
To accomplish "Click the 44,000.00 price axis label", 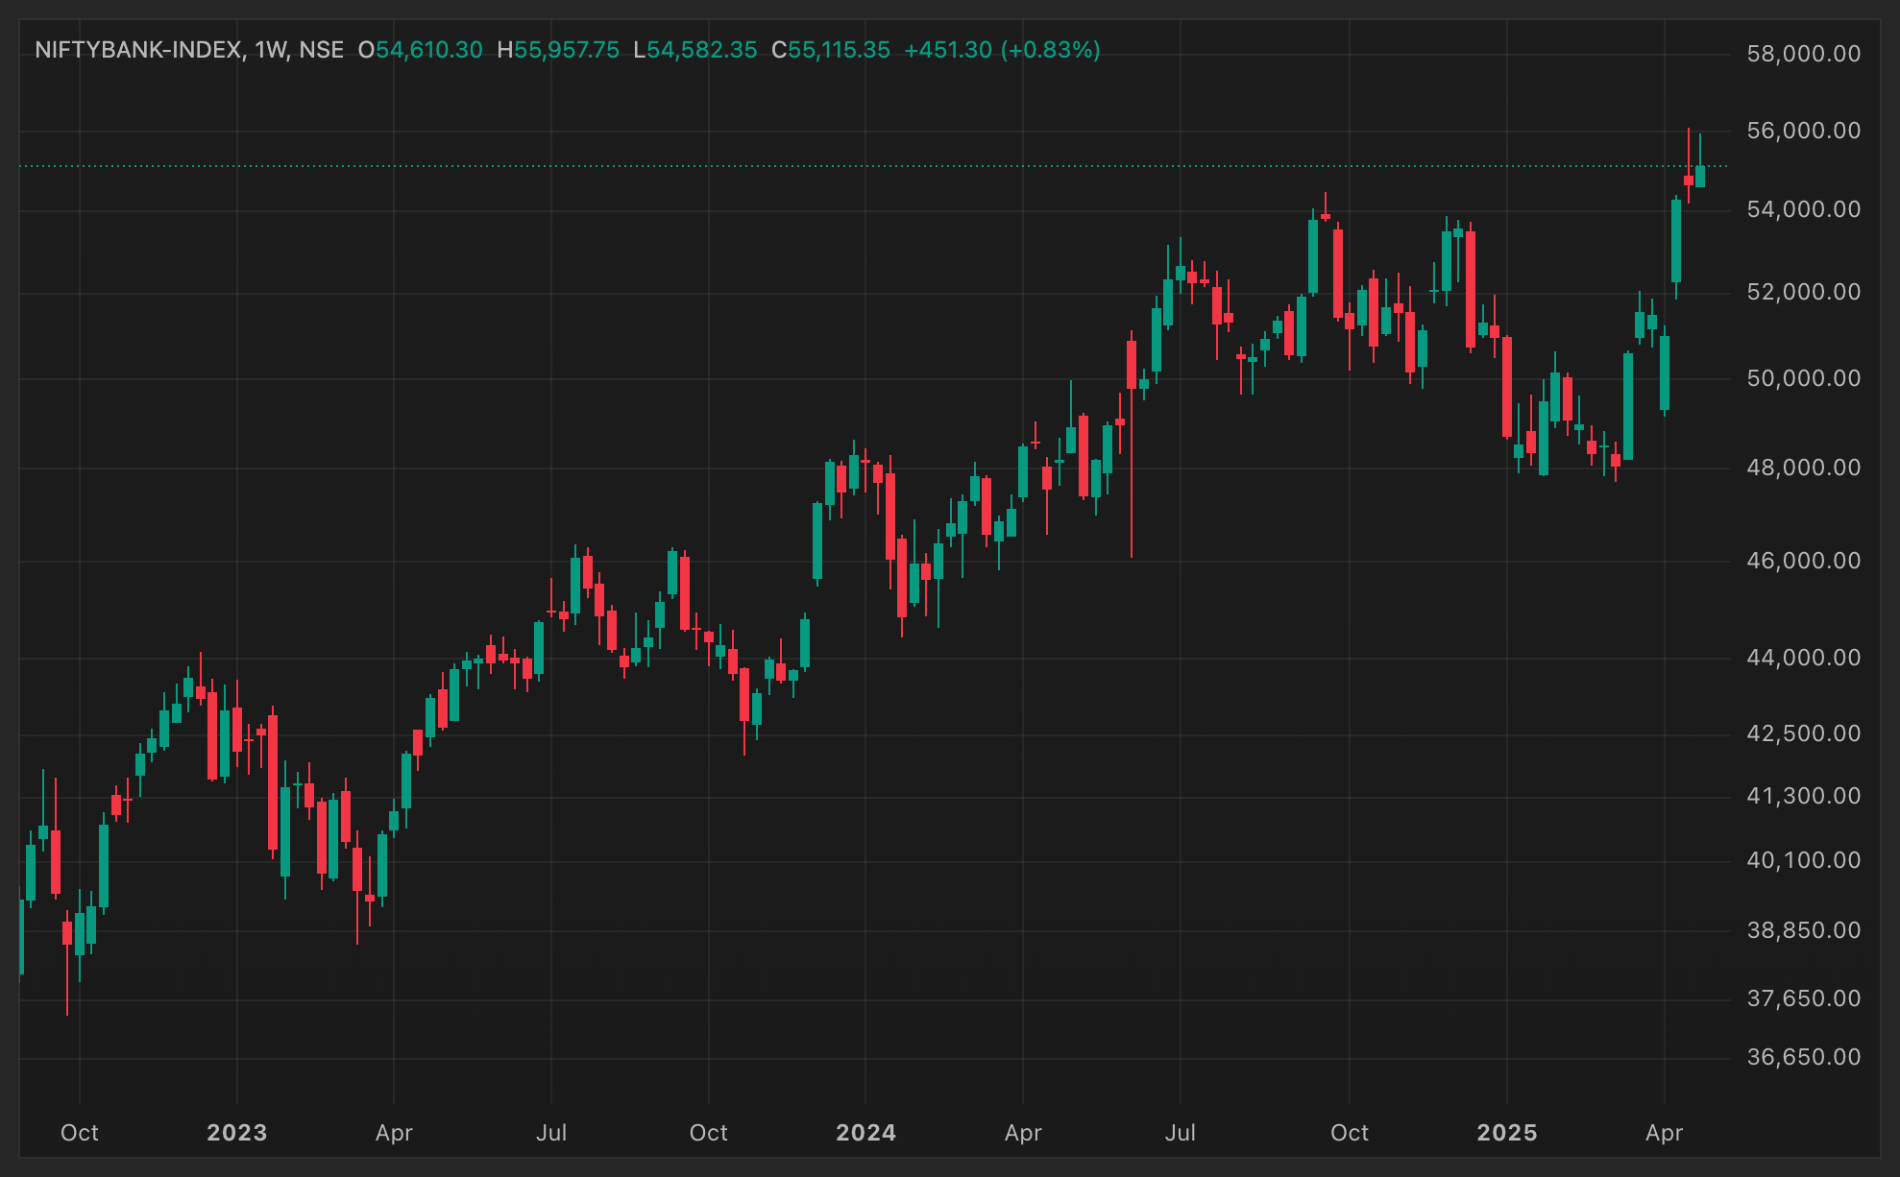I will tap(1803, 658).
